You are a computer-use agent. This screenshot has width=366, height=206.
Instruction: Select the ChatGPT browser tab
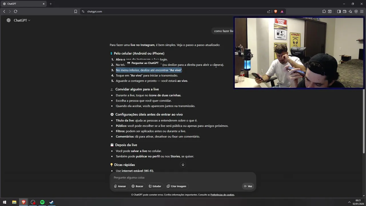23,4
